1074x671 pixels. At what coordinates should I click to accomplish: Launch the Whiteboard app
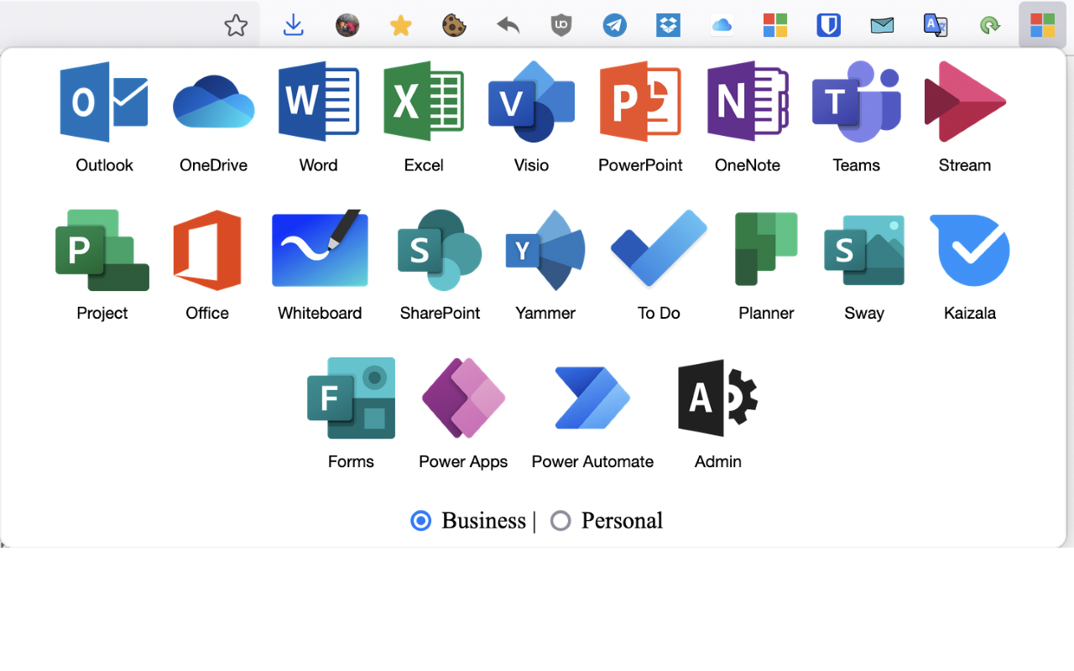pyautogui.click(x=319, y=249)
